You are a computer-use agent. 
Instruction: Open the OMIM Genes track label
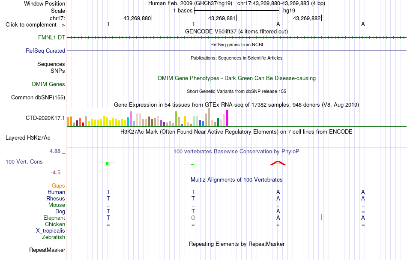(x=48, y=84)
